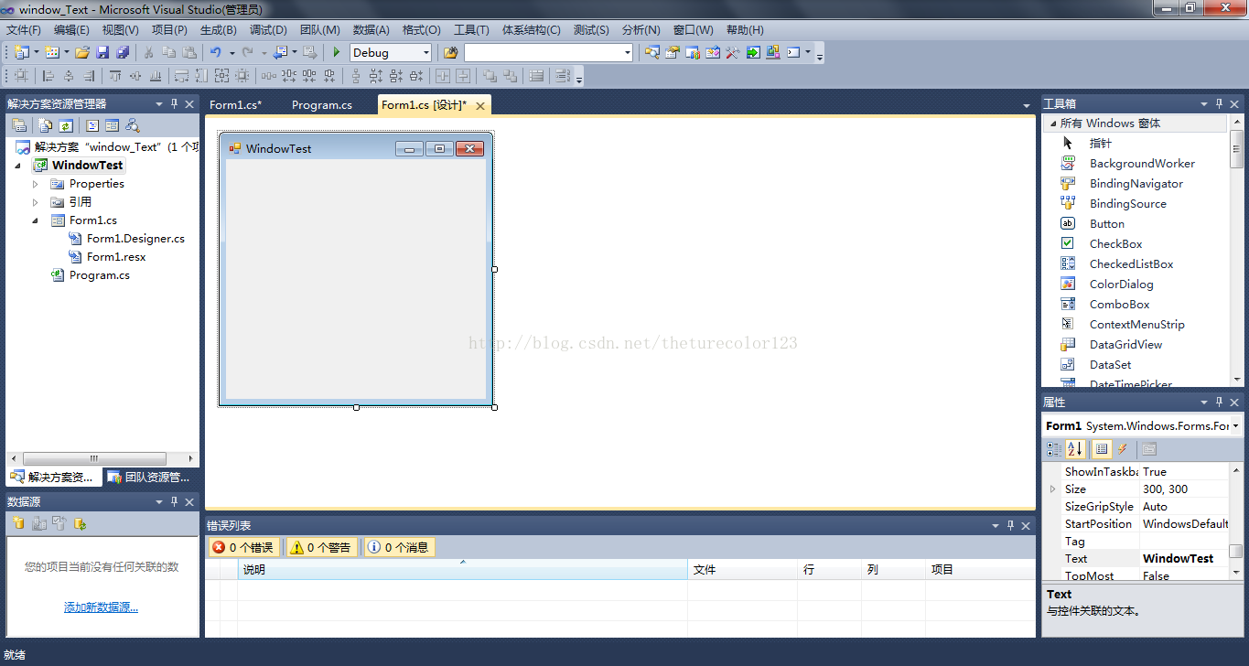
Task: Pick the ComboBox control in the Toolbox
Action: [x=1119, y=304]
